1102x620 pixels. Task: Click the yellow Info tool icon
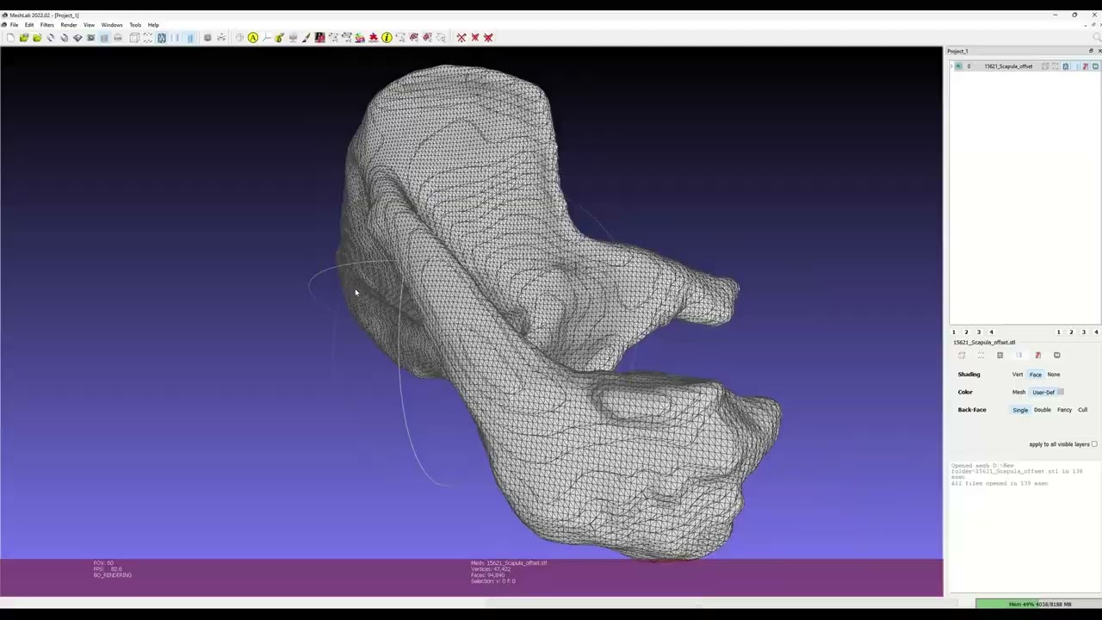point(387,37)
